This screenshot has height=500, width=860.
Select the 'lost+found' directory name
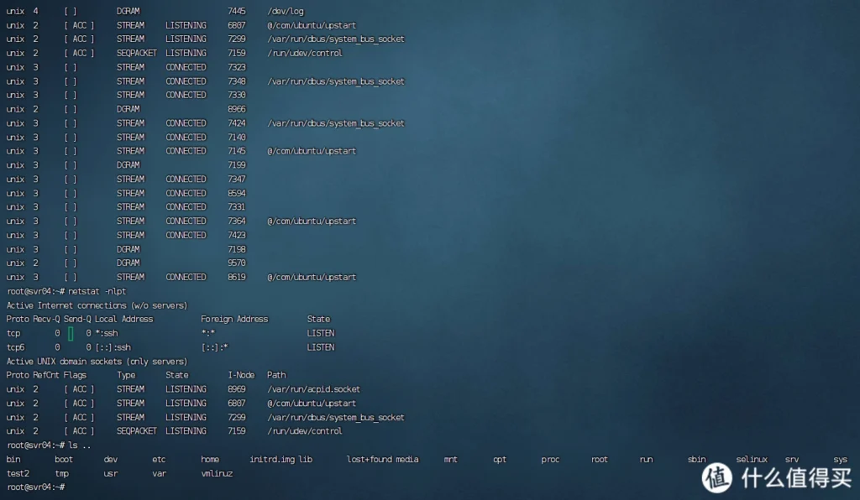369,460
